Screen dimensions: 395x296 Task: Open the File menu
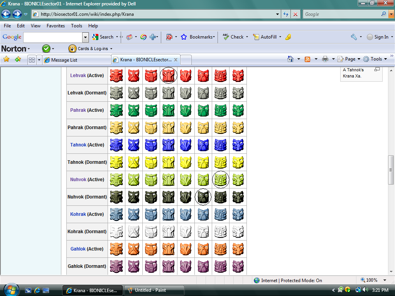click(7, 26)
